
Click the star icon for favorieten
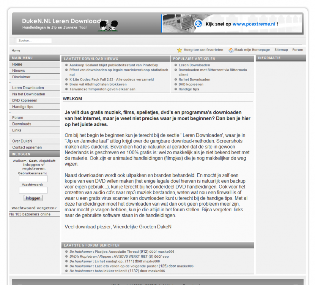[x=180, y=50]
